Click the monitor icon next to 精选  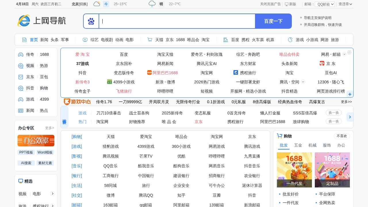point(21,181)
